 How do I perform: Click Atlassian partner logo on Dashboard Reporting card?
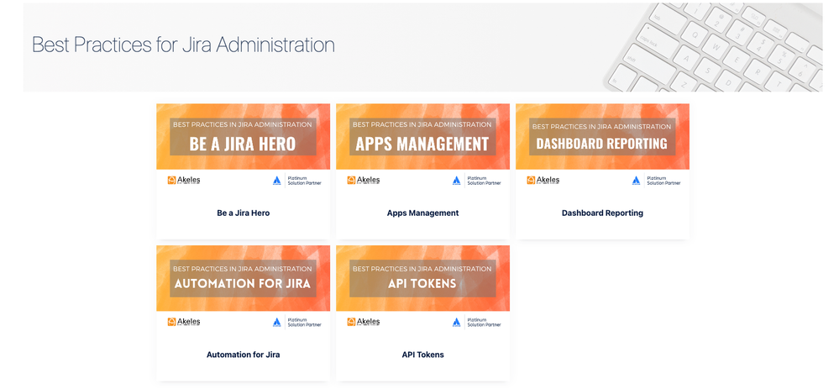pos(637,181)
